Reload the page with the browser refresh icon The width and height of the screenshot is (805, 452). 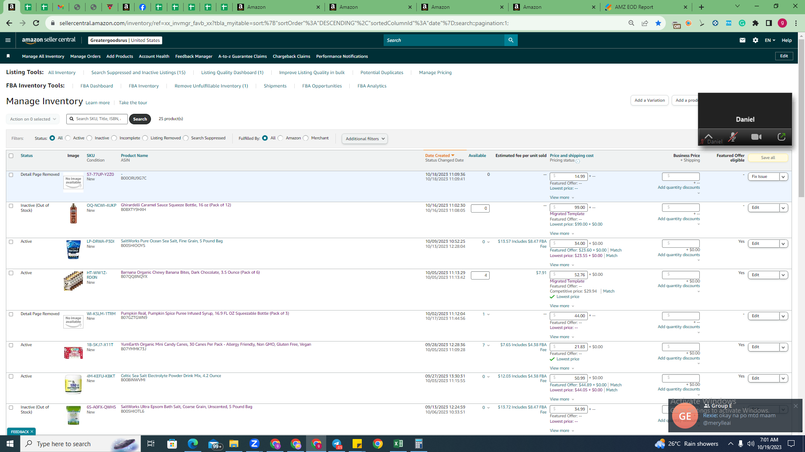(36, 23)
